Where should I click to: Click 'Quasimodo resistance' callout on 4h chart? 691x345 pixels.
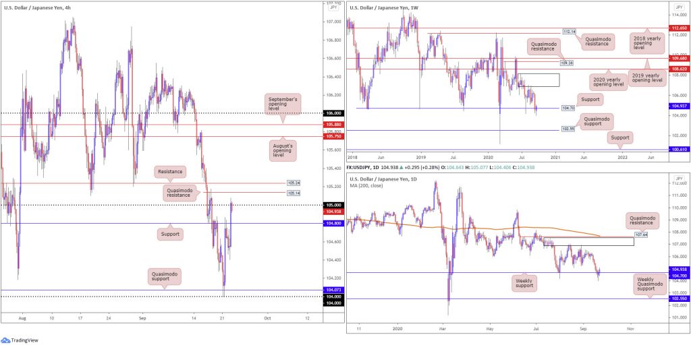tap(179, 193)
